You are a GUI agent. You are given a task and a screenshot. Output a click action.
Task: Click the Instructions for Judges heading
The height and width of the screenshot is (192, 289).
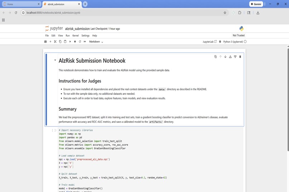[x=80, y=81]
